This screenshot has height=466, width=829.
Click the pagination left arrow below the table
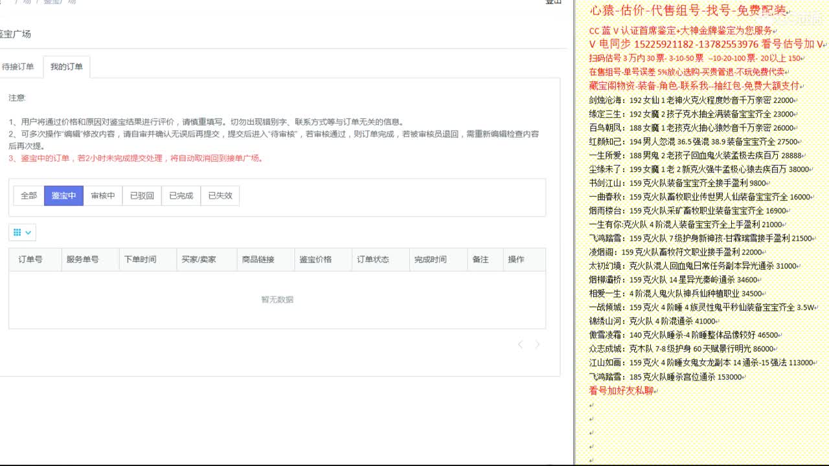pos(520,345)
